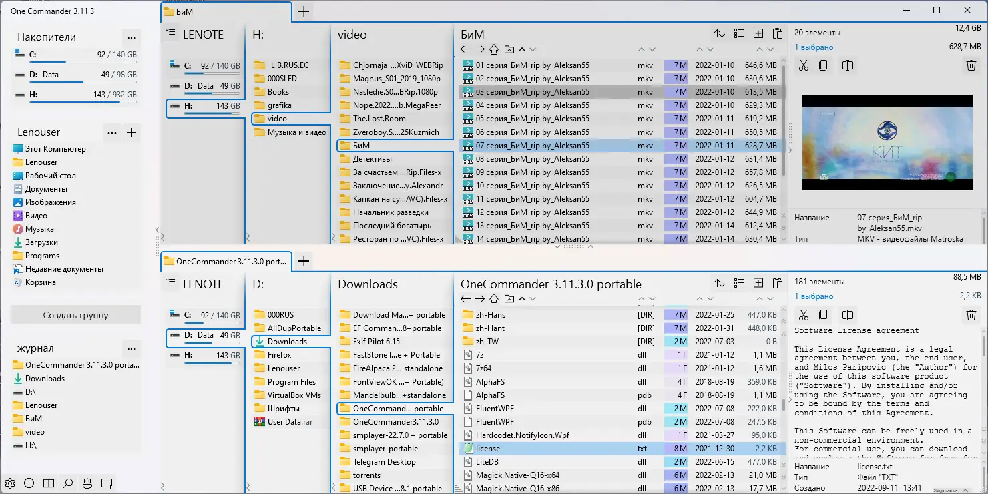Cut license file with bottom pane scissors
The height and width of the screenshot is (494, 988).
point(804,315)
